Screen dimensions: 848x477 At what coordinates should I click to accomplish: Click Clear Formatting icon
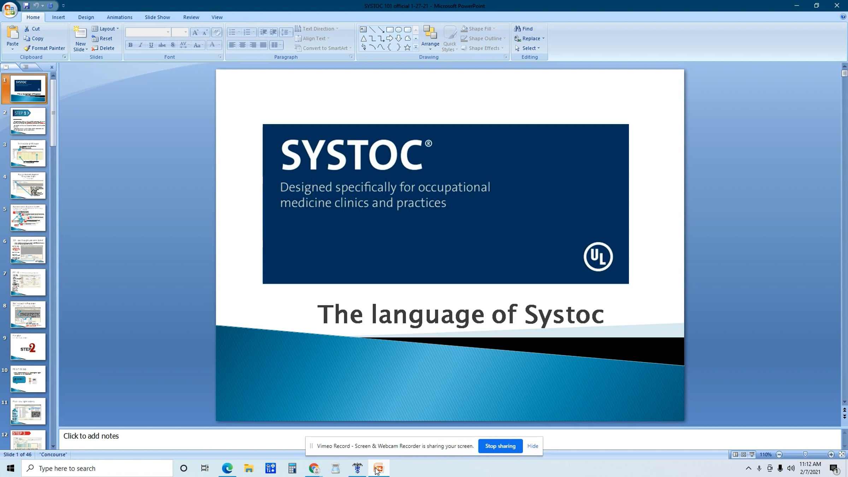click(217, 33)
